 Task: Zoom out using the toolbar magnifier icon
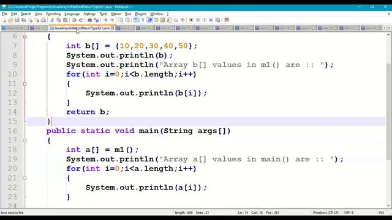pyautogui.click(x=111, y=20)
